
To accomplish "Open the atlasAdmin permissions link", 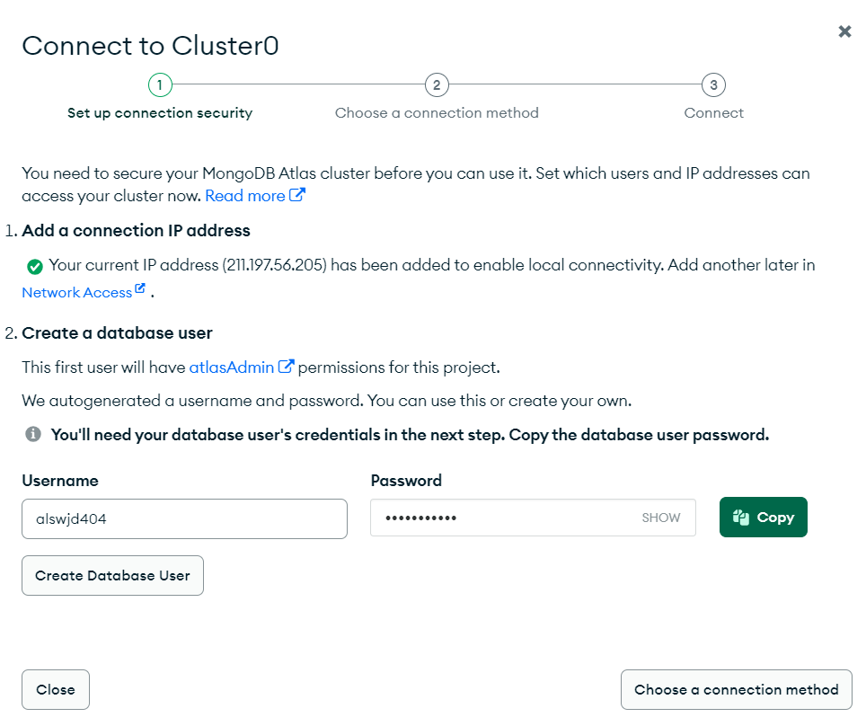I will click(x=232, y=367).
